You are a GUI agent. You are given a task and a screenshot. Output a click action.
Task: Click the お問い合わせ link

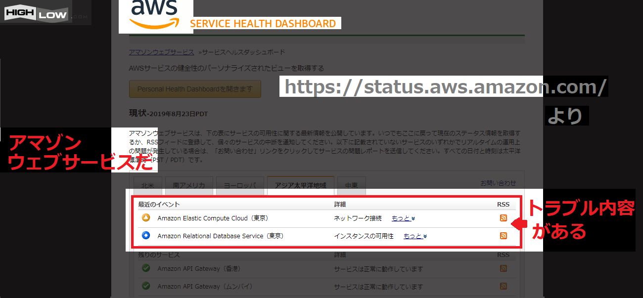click(x=498, y=183)
